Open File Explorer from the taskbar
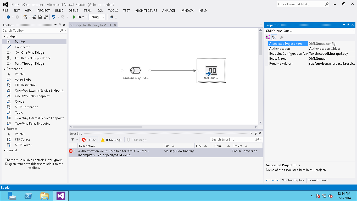Screen dimensions: 357x201 [44, 196]
